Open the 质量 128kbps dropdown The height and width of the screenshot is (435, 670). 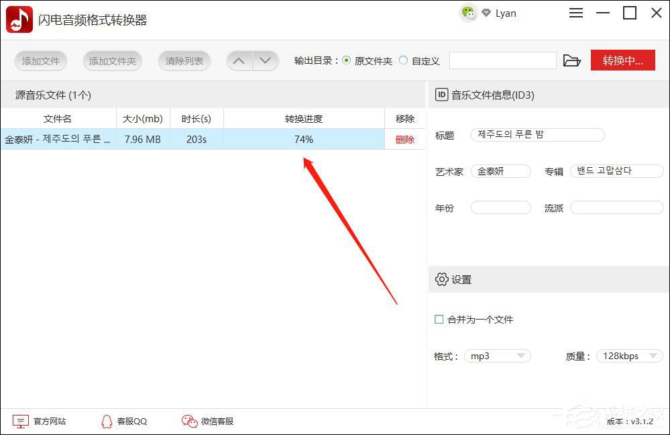tap(628, 356)
